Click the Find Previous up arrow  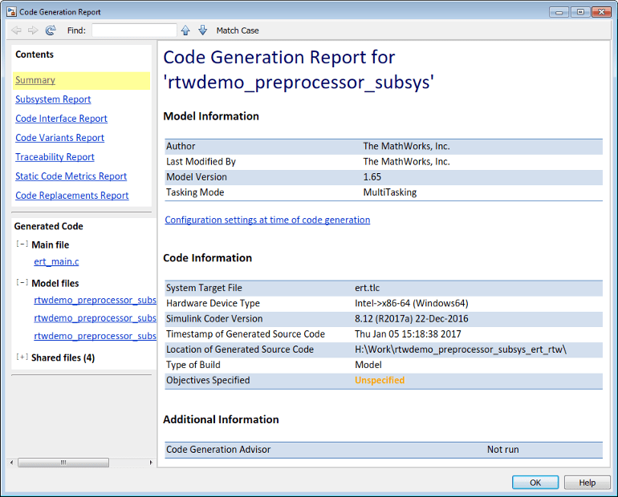tap(185, 30)
